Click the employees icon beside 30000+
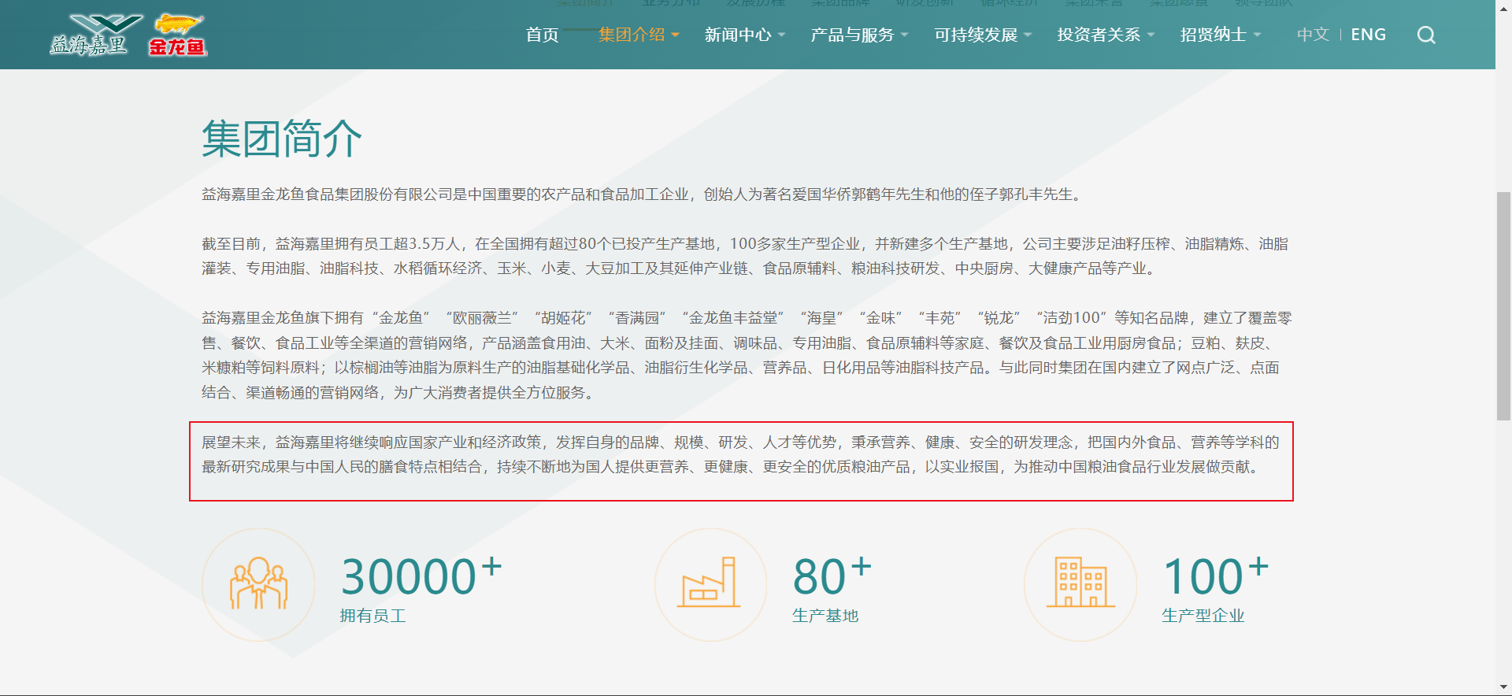 pyautogui.click(x=258, y=584)
